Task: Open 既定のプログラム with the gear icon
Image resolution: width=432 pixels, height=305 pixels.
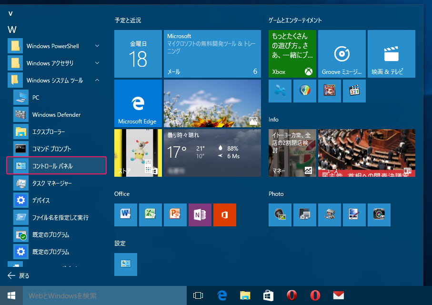Action: pos(57,252)
